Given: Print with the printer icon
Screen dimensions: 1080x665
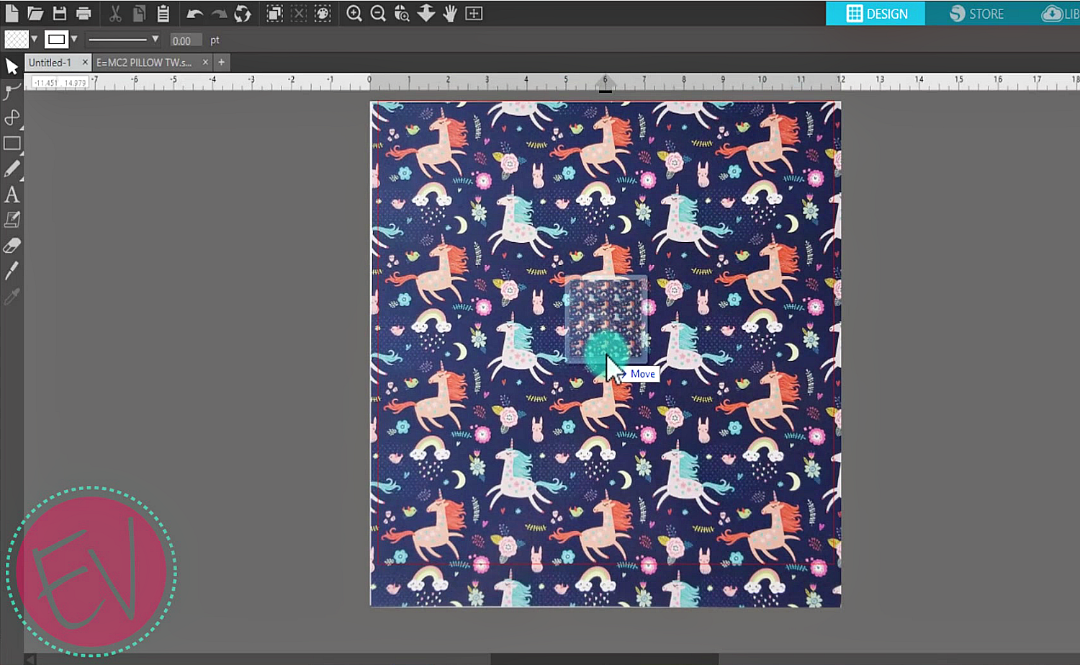Looking at the screenshot, I should (84, 13).
